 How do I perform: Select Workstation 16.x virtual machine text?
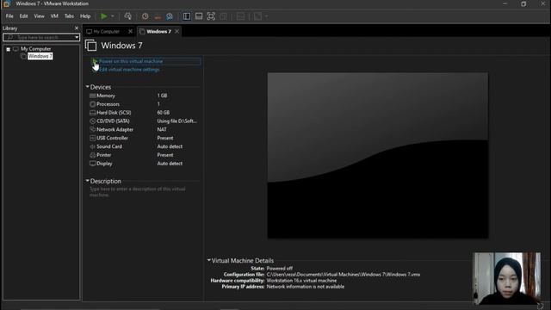[301, 281]
